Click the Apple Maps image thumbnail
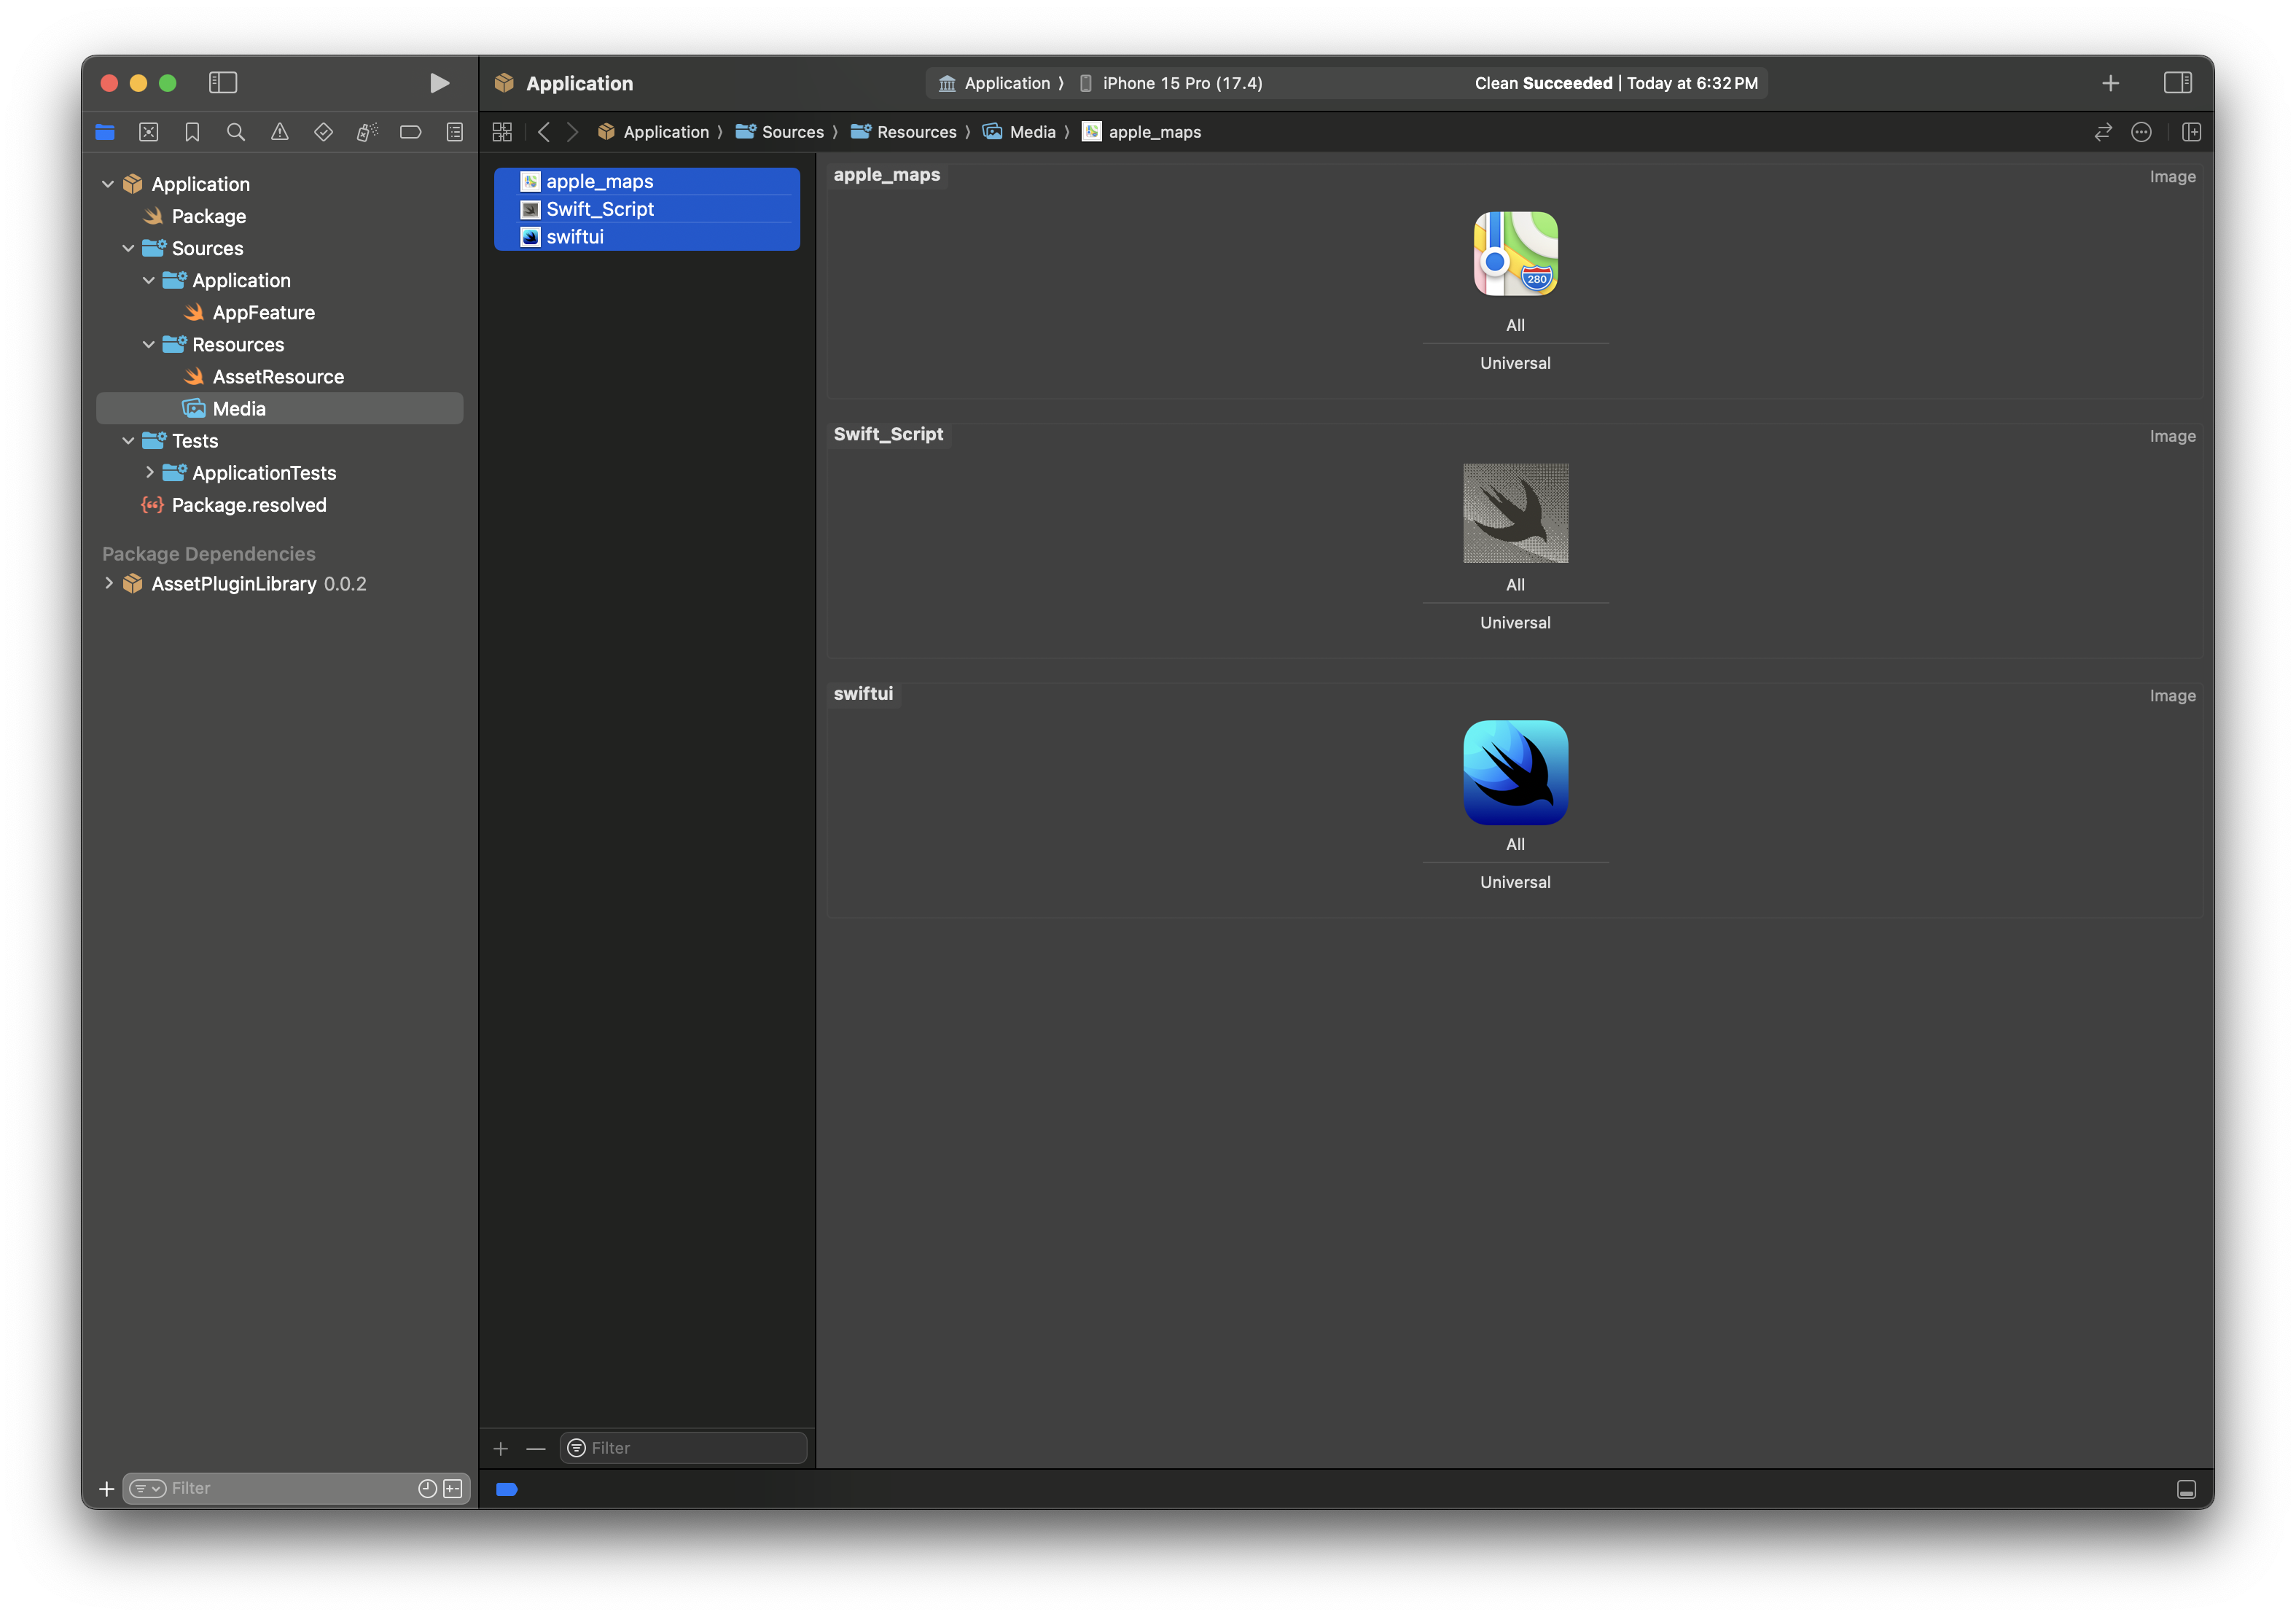This screenshot has height=1617, width=2296. tap(1516, 253)
